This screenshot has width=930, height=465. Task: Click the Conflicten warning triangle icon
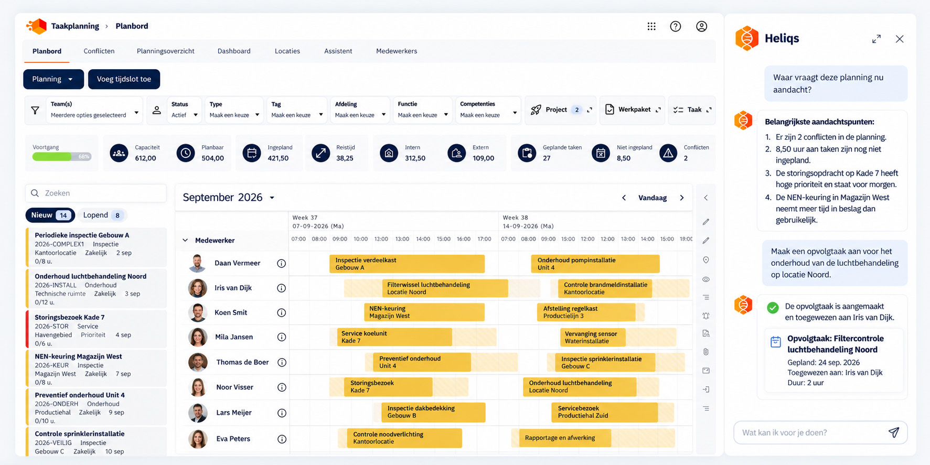668,153
